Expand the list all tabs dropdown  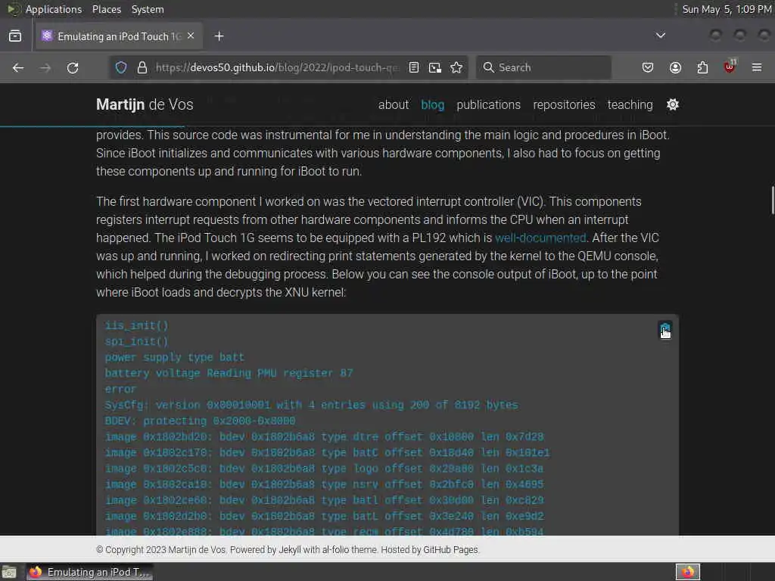(660, 36)
